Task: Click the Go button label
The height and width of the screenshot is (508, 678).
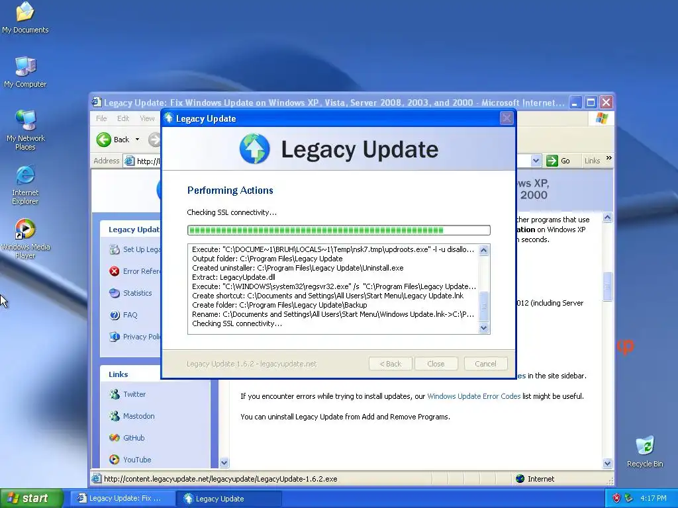Action: click(565, 161)
